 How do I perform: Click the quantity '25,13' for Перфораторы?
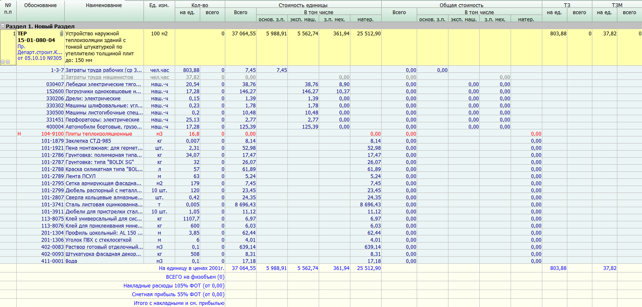click(193, 119)
